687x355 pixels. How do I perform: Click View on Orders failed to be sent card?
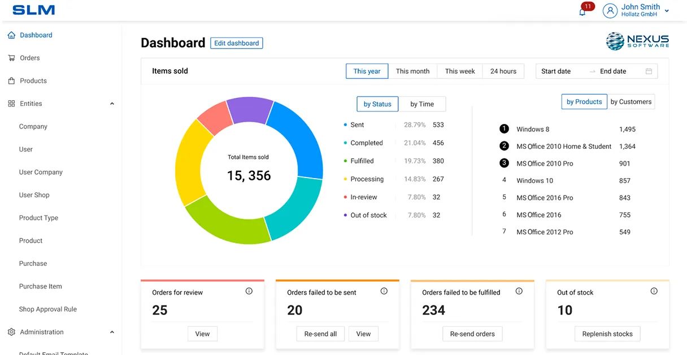tap(363, 334)
